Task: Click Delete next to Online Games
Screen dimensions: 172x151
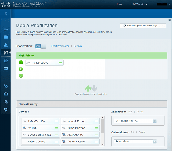Action: tap(142, 132)
